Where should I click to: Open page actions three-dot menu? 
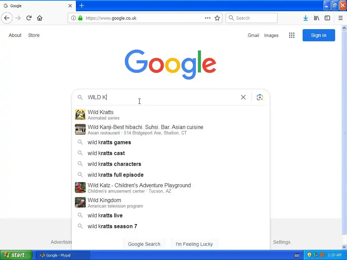(x=208, y=18)
